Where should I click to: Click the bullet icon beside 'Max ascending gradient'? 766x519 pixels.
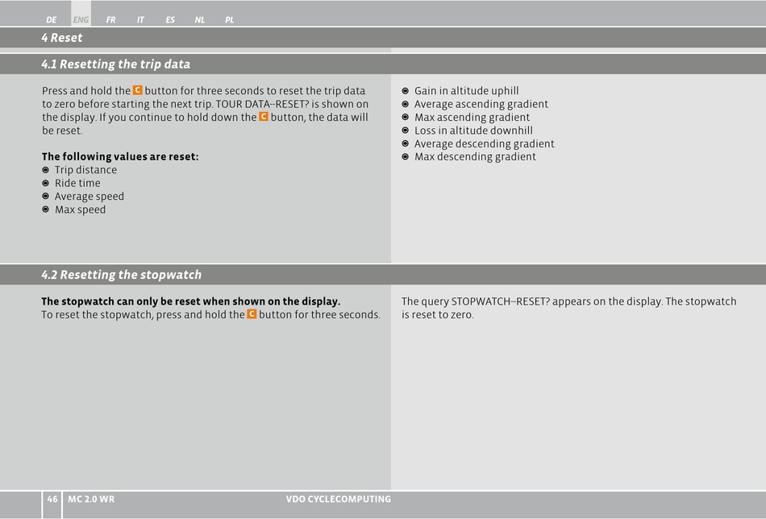click(405, 117)
